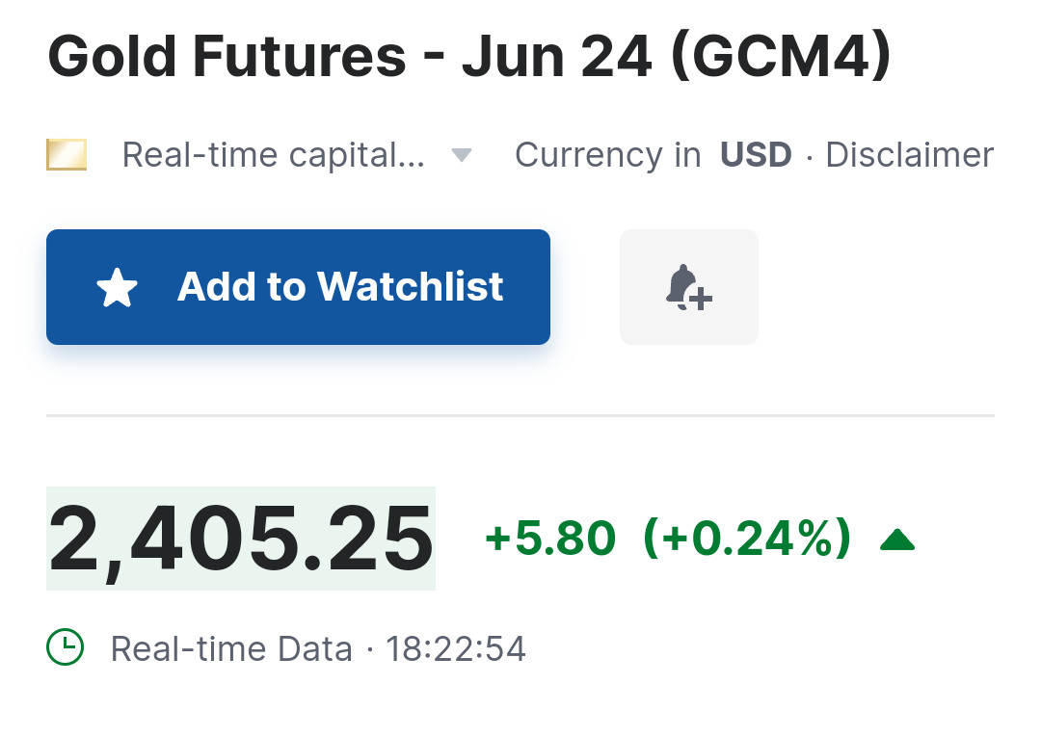Click the horizontal divider line
This screenshot has width=1041, height=737.
coord(520,416)
